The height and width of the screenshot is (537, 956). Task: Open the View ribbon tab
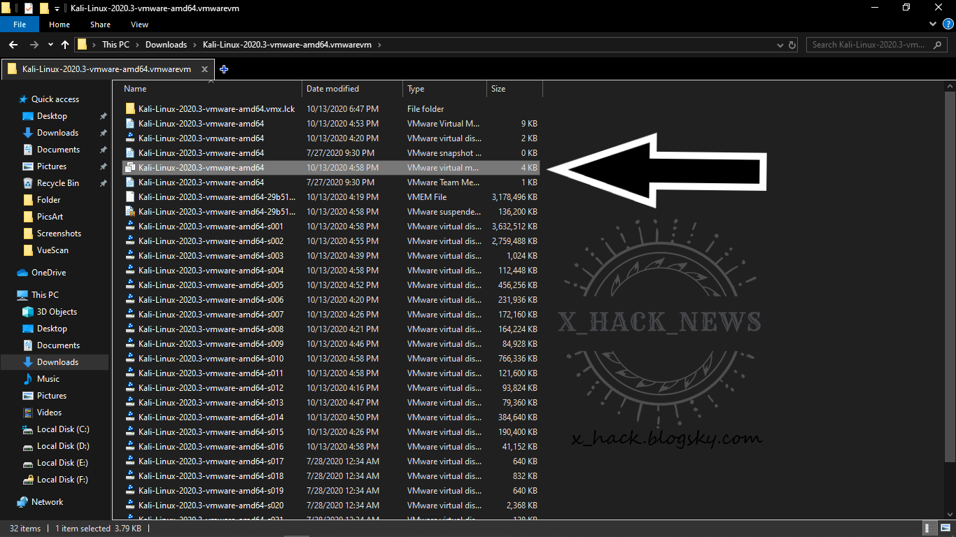[139, 24]
